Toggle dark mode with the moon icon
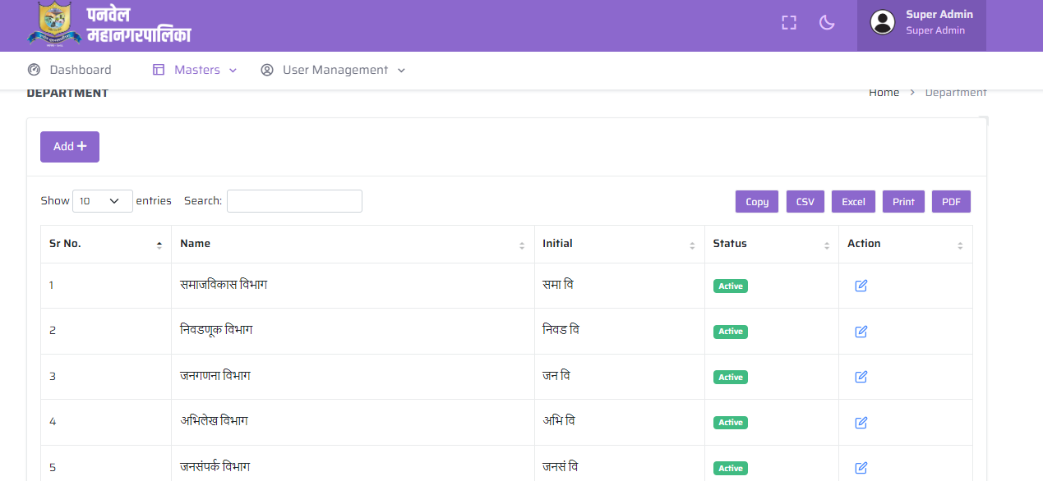This screenshot has width=1043, height=481. [827, 23]
